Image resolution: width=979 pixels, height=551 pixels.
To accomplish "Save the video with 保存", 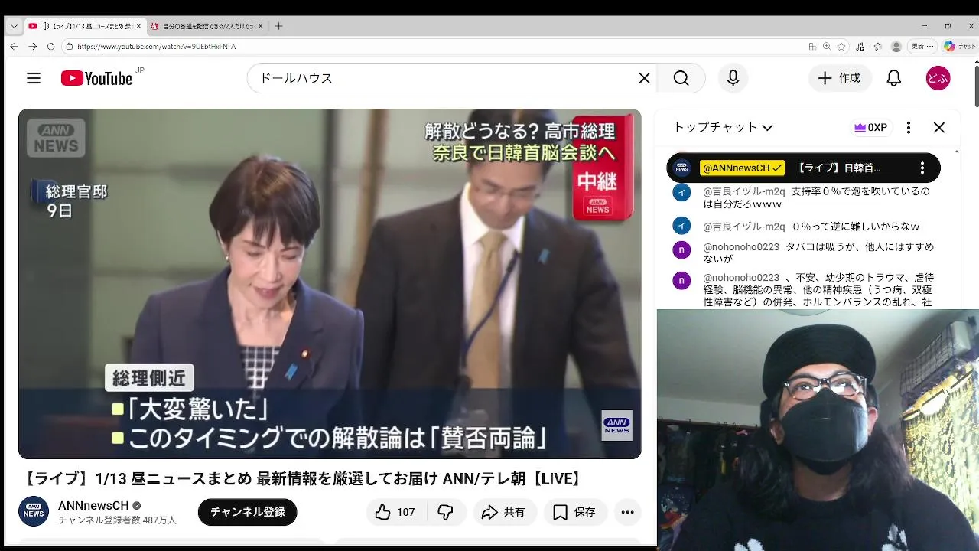I will point(575,512).
